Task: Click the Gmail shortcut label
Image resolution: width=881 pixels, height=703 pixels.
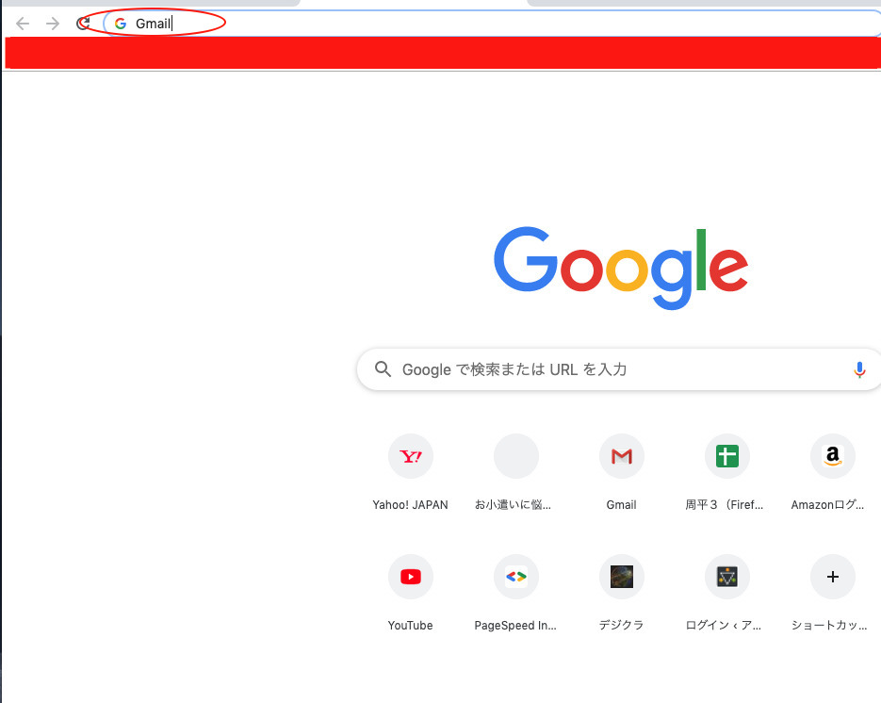Action: (622, 504)
